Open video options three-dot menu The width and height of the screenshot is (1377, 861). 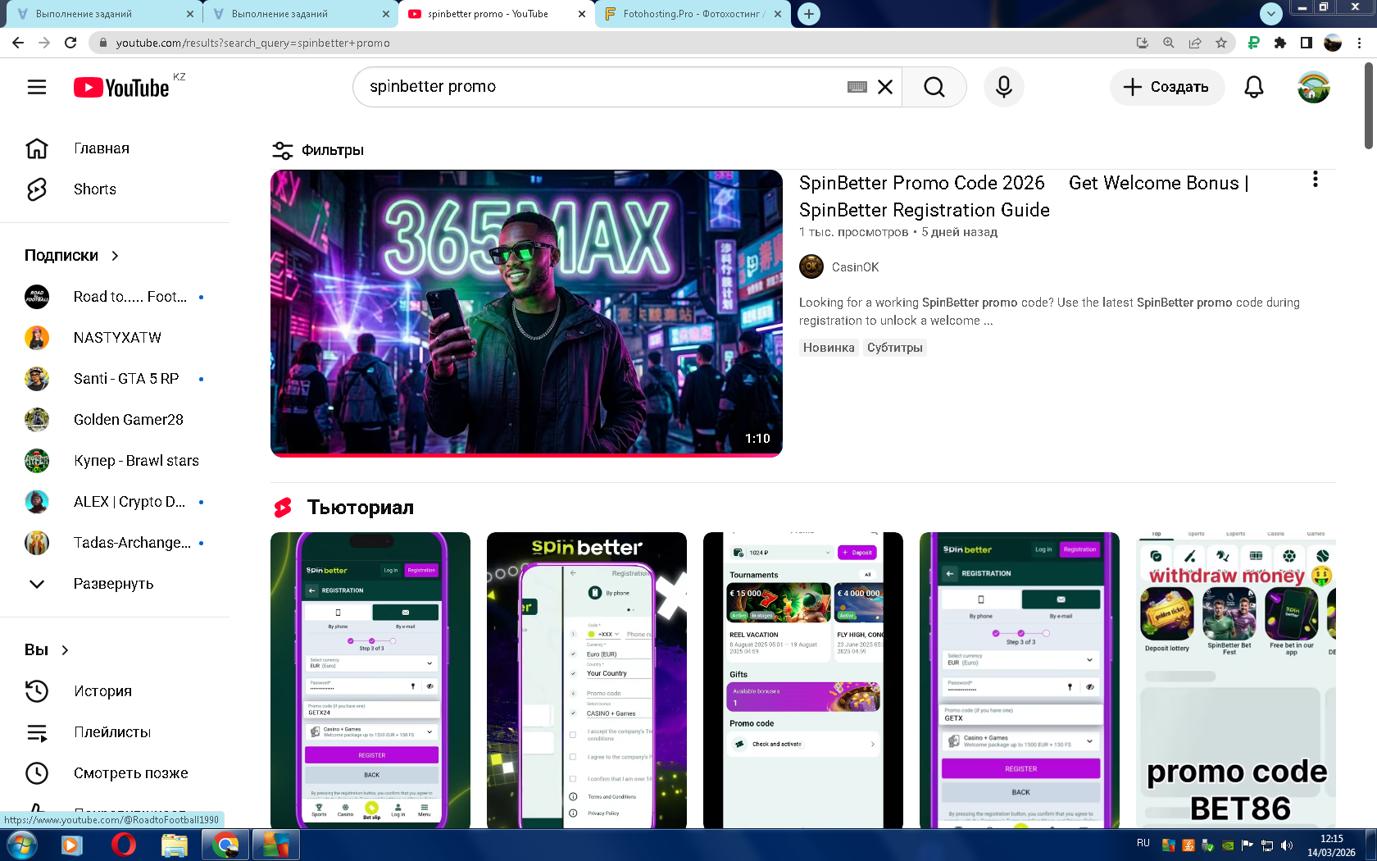[x=1315, y=180]
